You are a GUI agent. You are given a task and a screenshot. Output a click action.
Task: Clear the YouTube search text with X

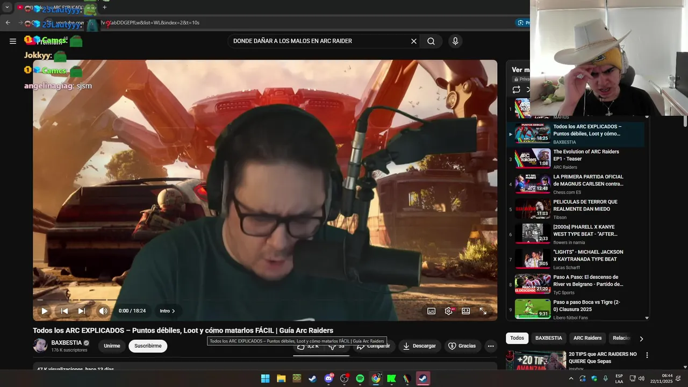414,41
